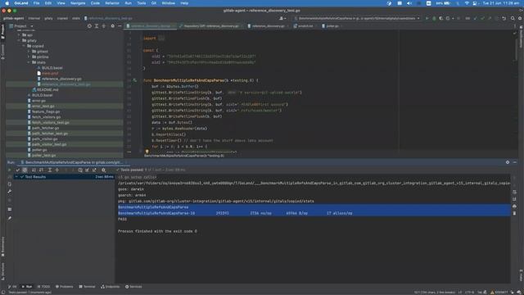The height and width of the screenshot is (295, 524).
Task: Collapse the copied folder
Action: [x=24, y=46]
